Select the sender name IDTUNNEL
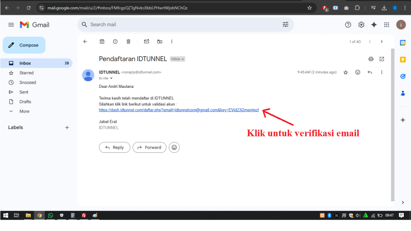This screenshot has width=411, height=231. [x=109, y=72]
